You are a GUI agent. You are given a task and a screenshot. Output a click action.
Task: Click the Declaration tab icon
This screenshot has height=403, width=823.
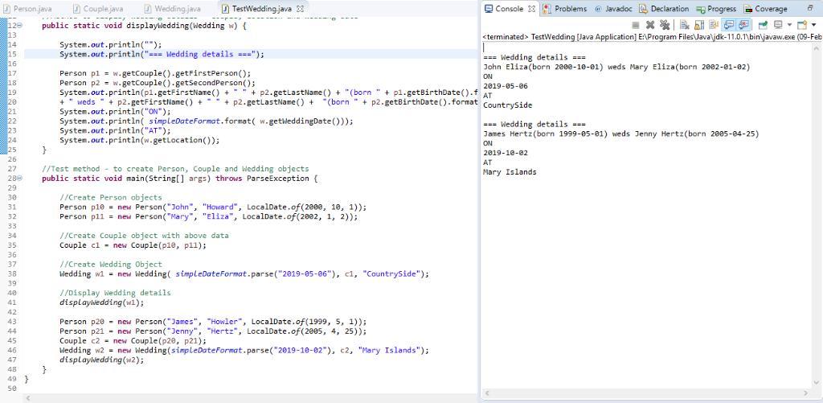tap(643, 8)
